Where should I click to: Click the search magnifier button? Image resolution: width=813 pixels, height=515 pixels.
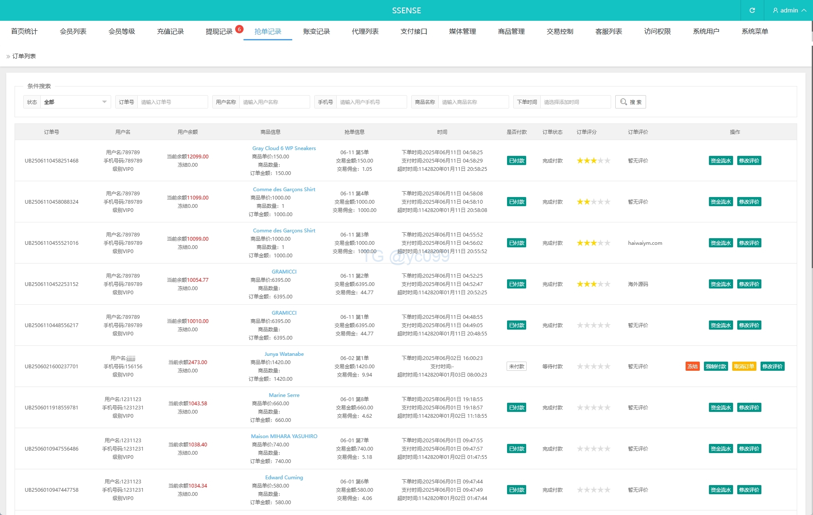pyautogui.click(x=630, y=102)
